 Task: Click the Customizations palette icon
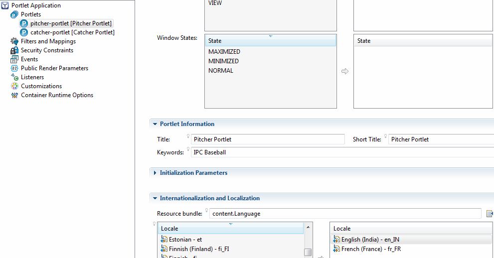click(14, 86)
